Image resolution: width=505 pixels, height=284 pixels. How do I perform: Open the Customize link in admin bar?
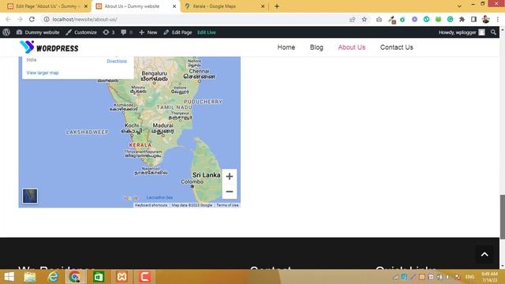(81, 32)
